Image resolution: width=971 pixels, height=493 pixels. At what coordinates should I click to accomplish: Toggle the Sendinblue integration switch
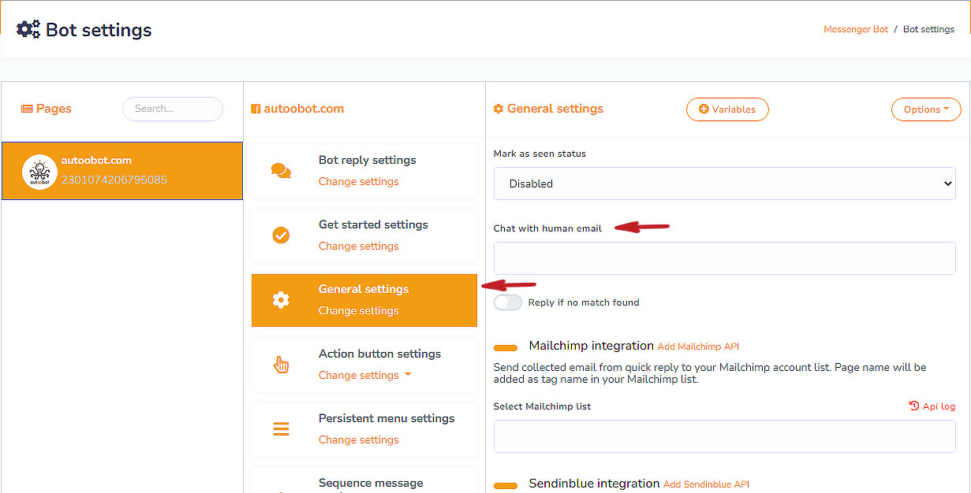coord(506,485)
